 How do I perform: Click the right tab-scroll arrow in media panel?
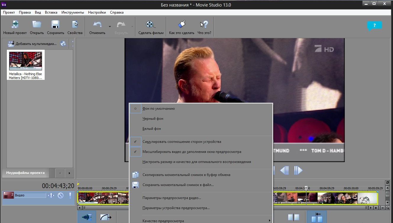pos(69,173)
